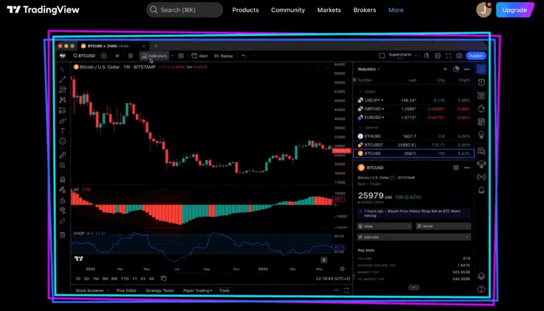Expand the Stock Screener dropdown
The width and height of the screenshot is (544, 311).
(108, 291)
